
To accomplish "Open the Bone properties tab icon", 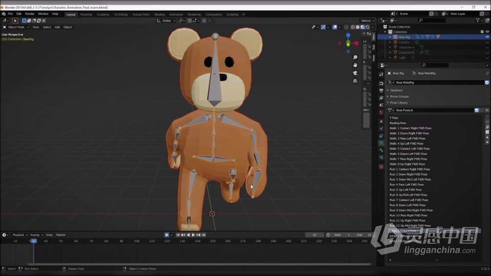I will tap(381, 150).
